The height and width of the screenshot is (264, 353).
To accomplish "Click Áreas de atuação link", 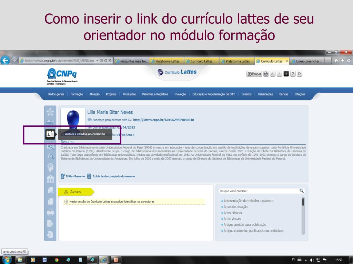I will point(235,207).
